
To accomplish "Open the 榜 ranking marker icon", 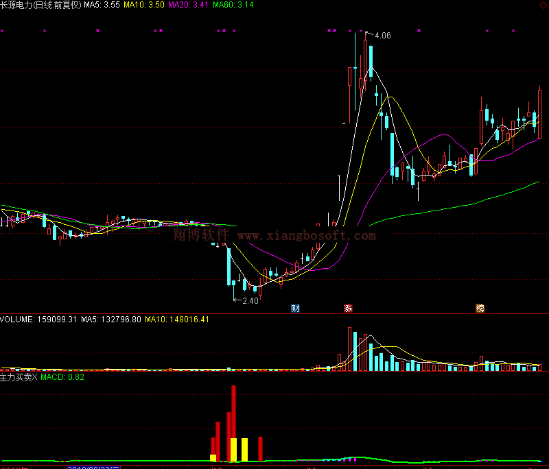I will [480, 309].
